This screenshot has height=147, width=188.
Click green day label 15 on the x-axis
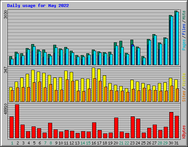click(x=88, y=143)
